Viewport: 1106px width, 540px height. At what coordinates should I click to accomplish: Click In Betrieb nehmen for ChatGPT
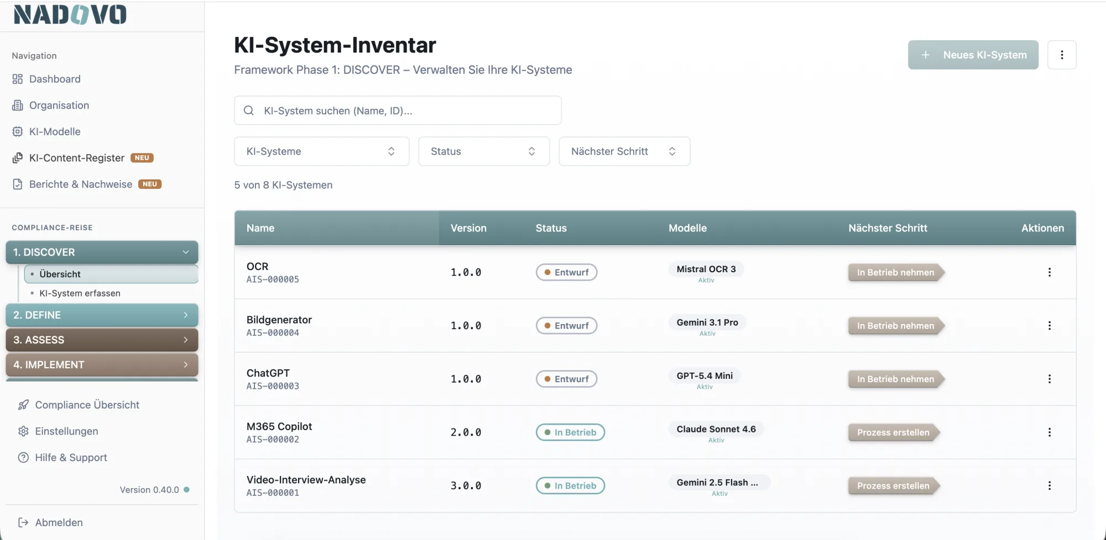[x=896, y=379]
